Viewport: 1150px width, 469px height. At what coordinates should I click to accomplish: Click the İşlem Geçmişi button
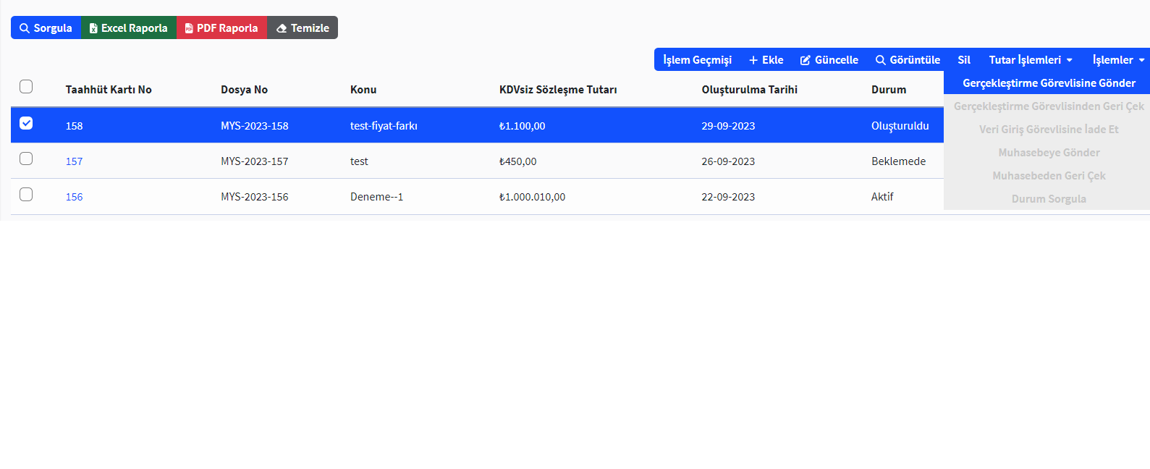pyautogui.click(x=697, y=60)
